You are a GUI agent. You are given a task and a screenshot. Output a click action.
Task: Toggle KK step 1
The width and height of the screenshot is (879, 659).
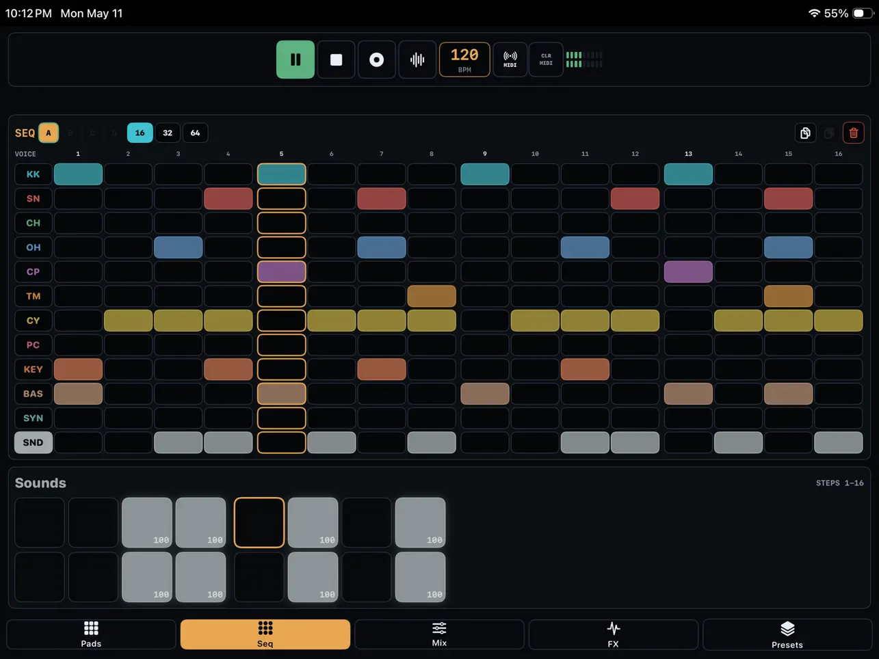[x=78, y=174]
